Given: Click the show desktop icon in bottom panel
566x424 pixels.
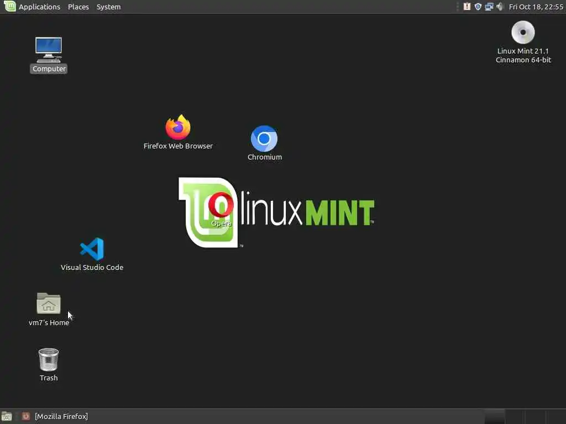Looking at the screenshot, I should click(7, 416).
